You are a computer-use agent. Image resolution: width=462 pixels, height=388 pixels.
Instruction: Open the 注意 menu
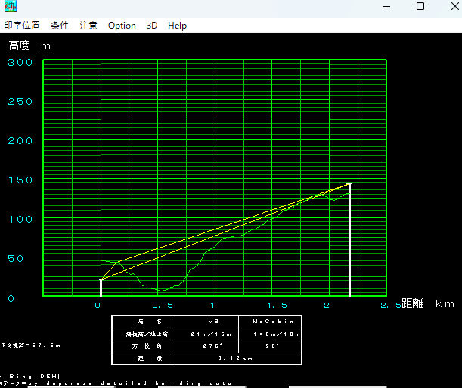click(88, 25)
